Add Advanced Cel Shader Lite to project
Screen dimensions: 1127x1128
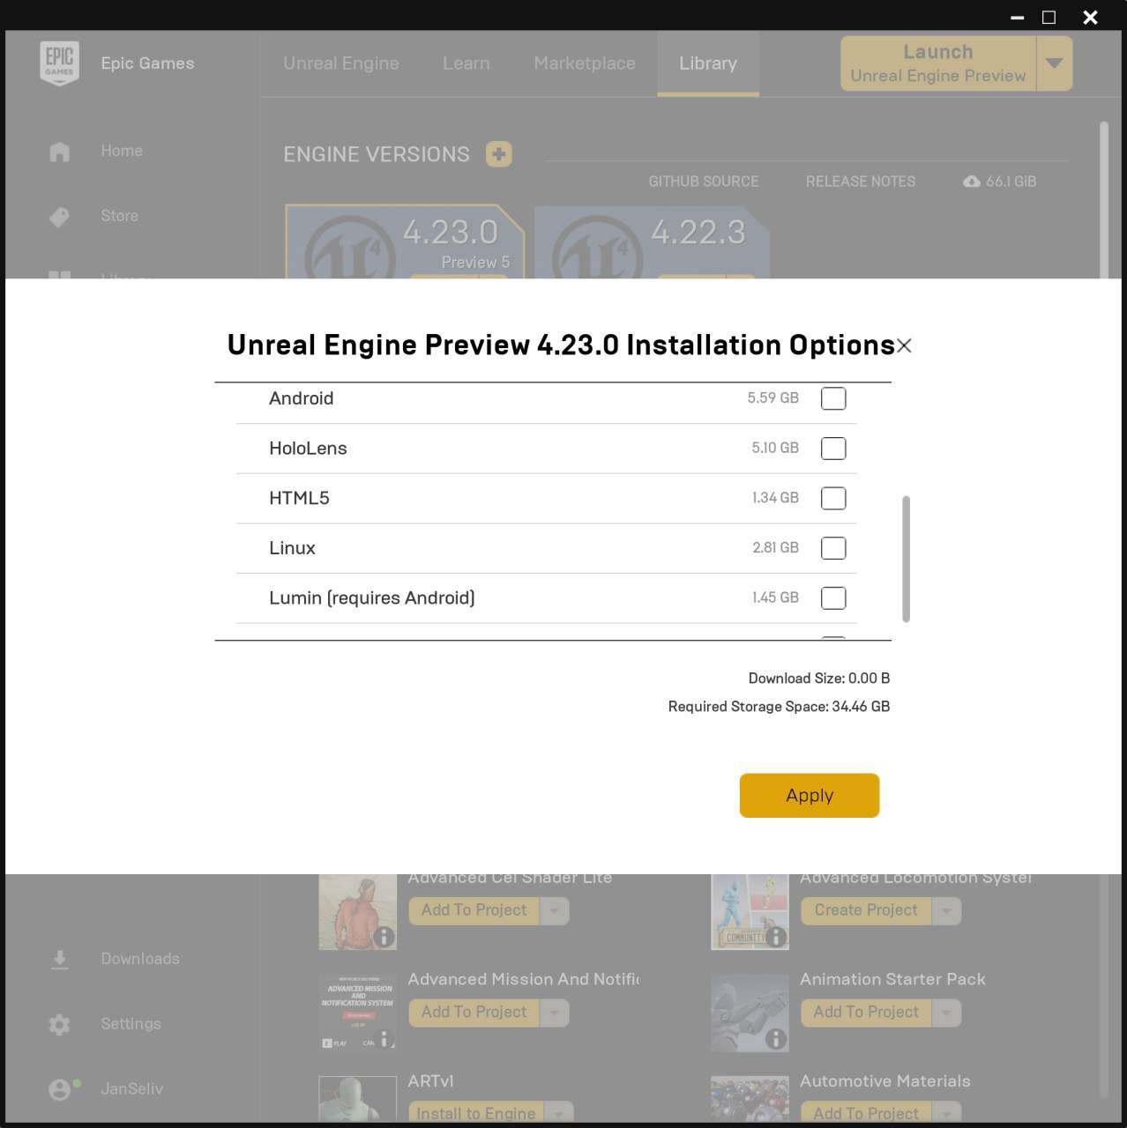click(474, 910)
